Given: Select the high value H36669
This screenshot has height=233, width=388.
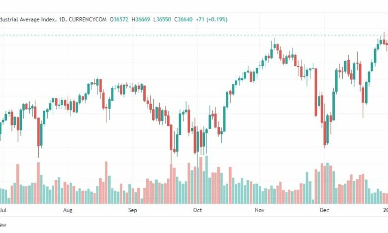Looking at the screenshot, I should 141,19.
